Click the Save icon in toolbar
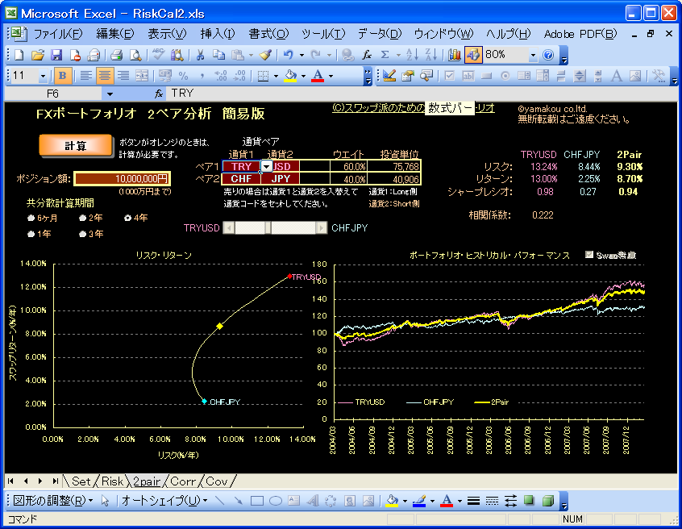Viewport: 682px width, 529px height. click(x=56, y=55)
